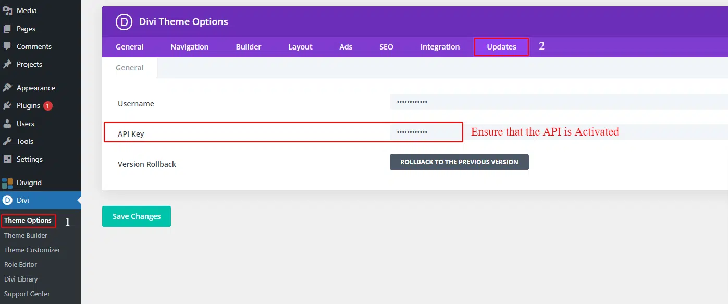Click the Settings sliders icon
728x304 pixels.
click(7, 159)
